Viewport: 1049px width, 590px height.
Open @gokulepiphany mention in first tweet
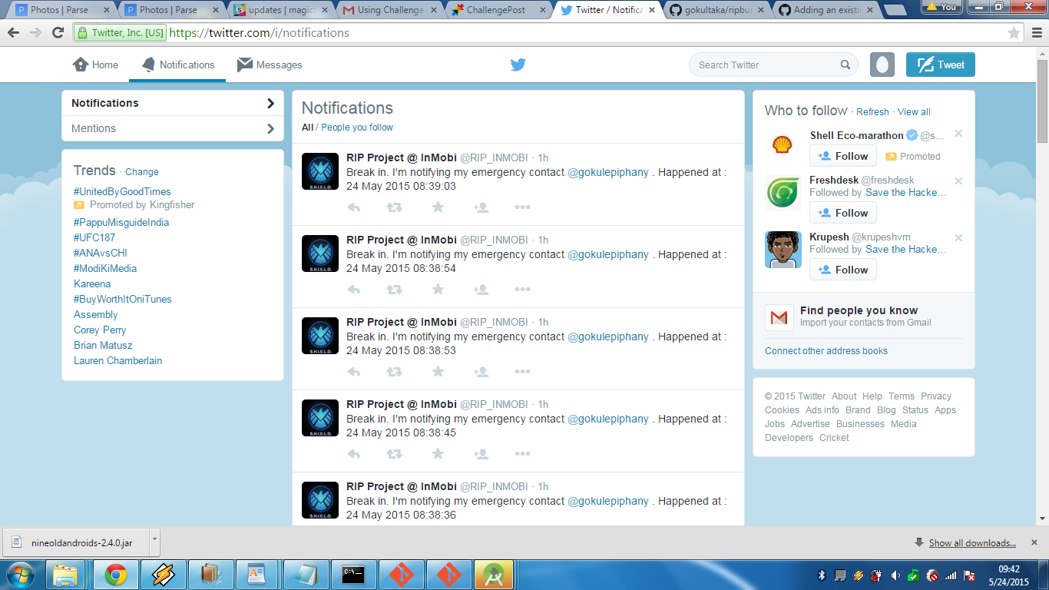point(608,173)
